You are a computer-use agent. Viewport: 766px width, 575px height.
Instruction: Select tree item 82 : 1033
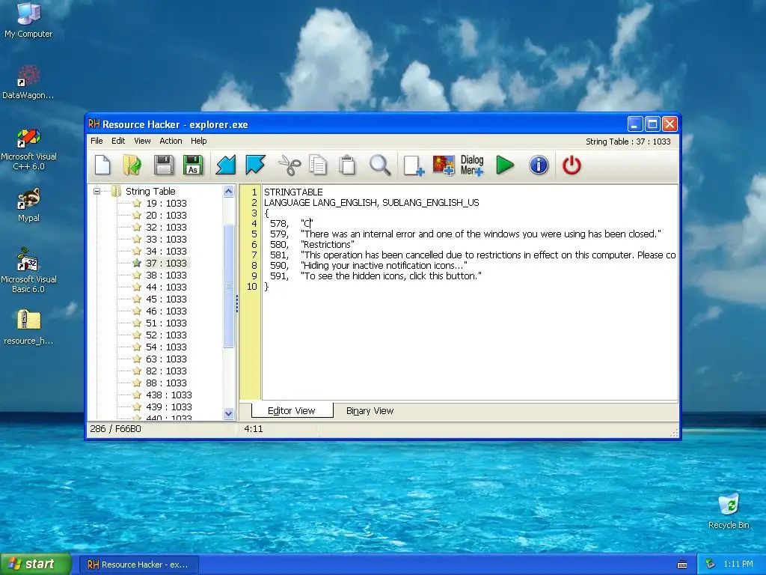click(x=166, y=371)
